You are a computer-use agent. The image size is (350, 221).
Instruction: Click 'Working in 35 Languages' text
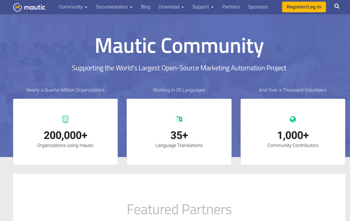tap(179, 90)
